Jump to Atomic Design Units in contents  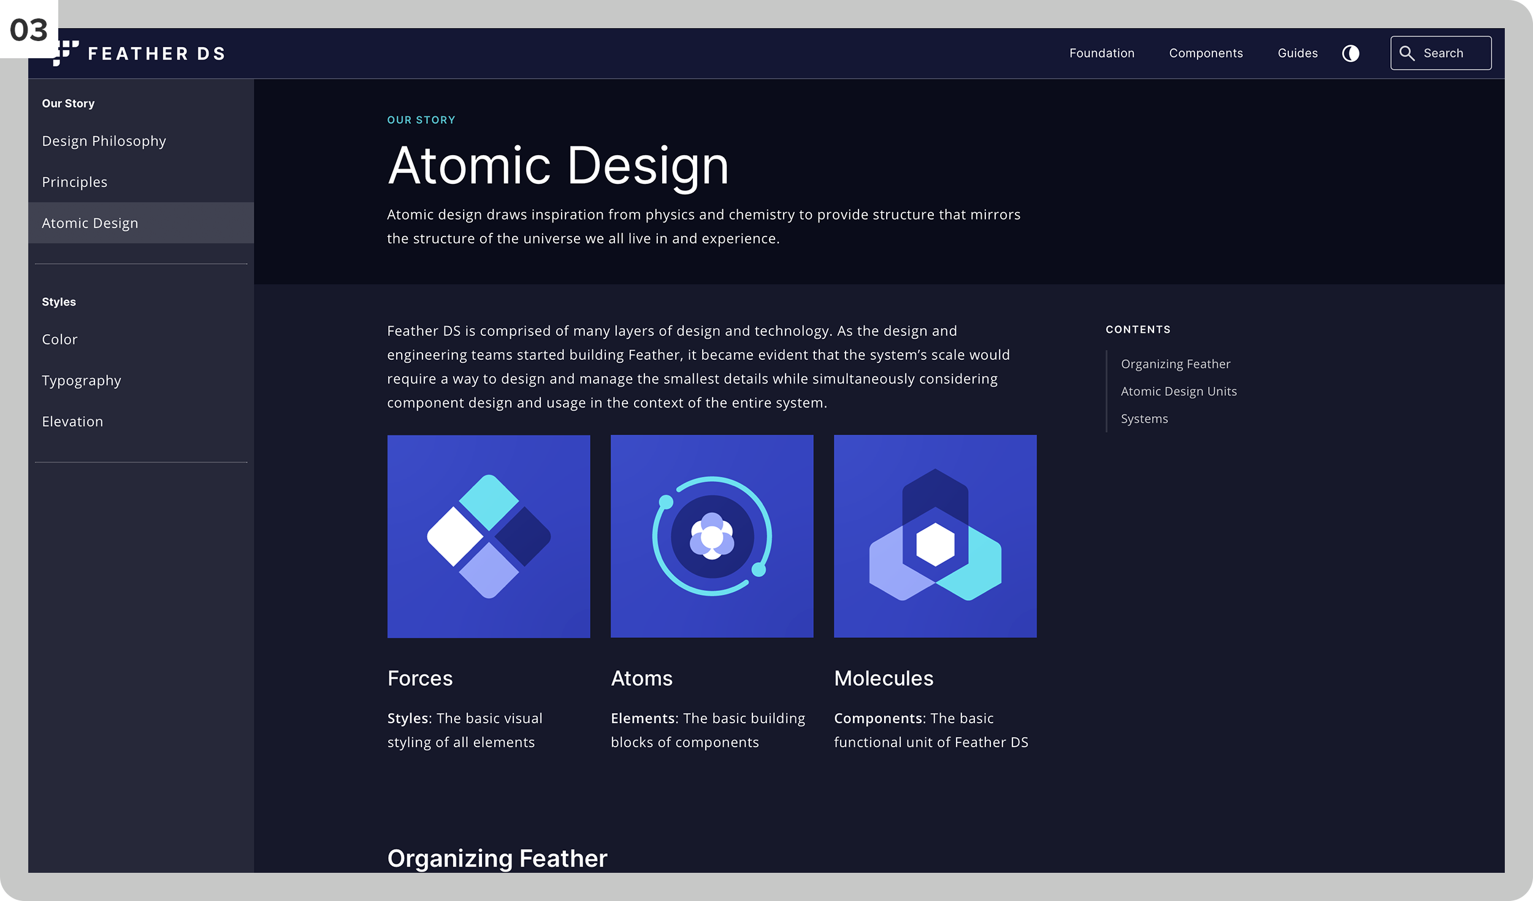[x=1179, y=392]
